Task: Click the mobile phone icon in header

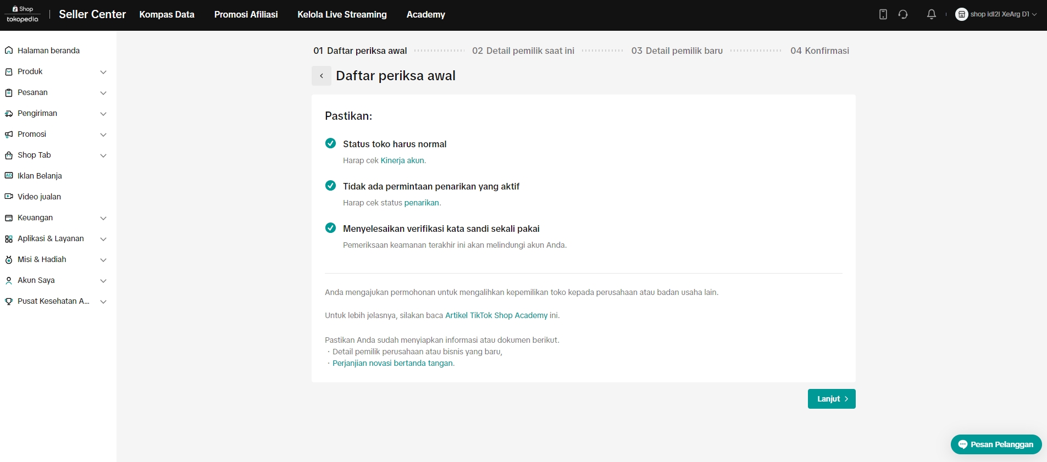Action: 883,14
